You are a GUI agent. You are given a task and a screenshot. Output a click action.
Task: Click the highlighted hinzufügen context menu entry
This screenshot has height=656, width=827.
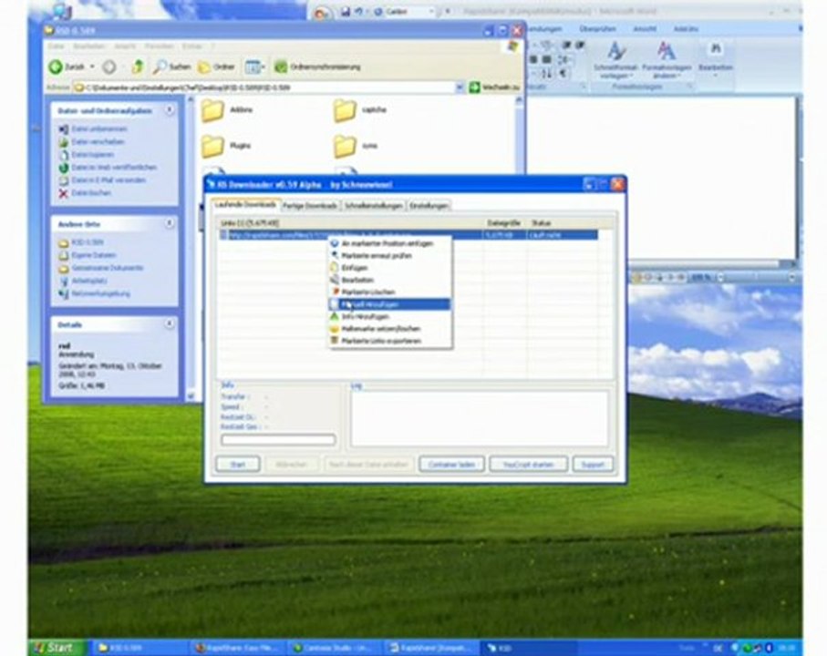pyautogui.click(x=389, y=304)
